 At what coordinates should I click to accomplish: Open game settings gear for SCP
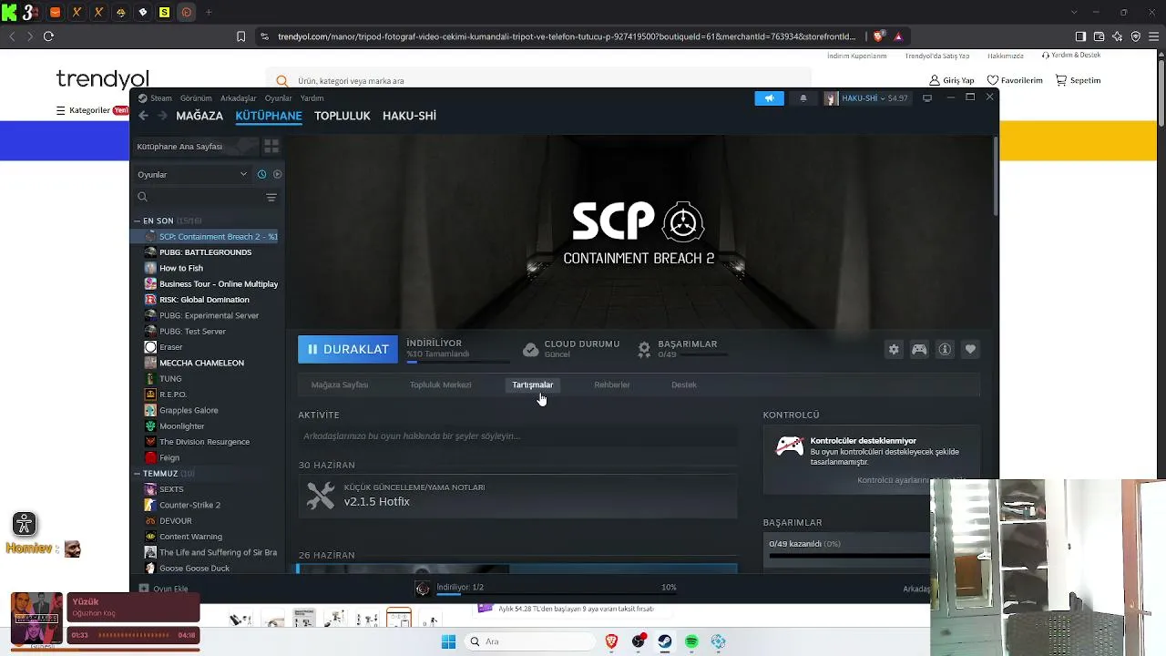tap(894, 349)
